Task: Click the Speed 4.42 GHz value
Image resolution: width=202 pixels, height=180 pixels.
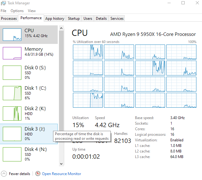Action: (107, 125)
